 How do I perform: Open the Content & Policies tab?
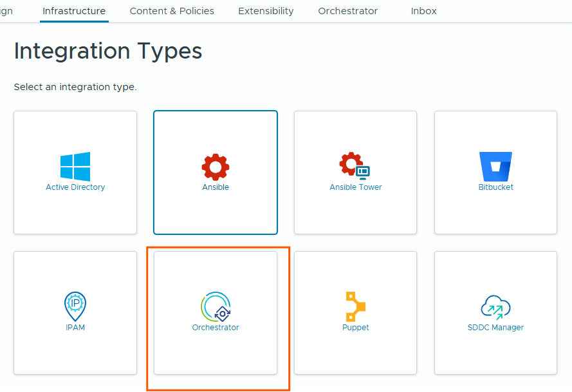pyautogui.click(x=172, y=11)
